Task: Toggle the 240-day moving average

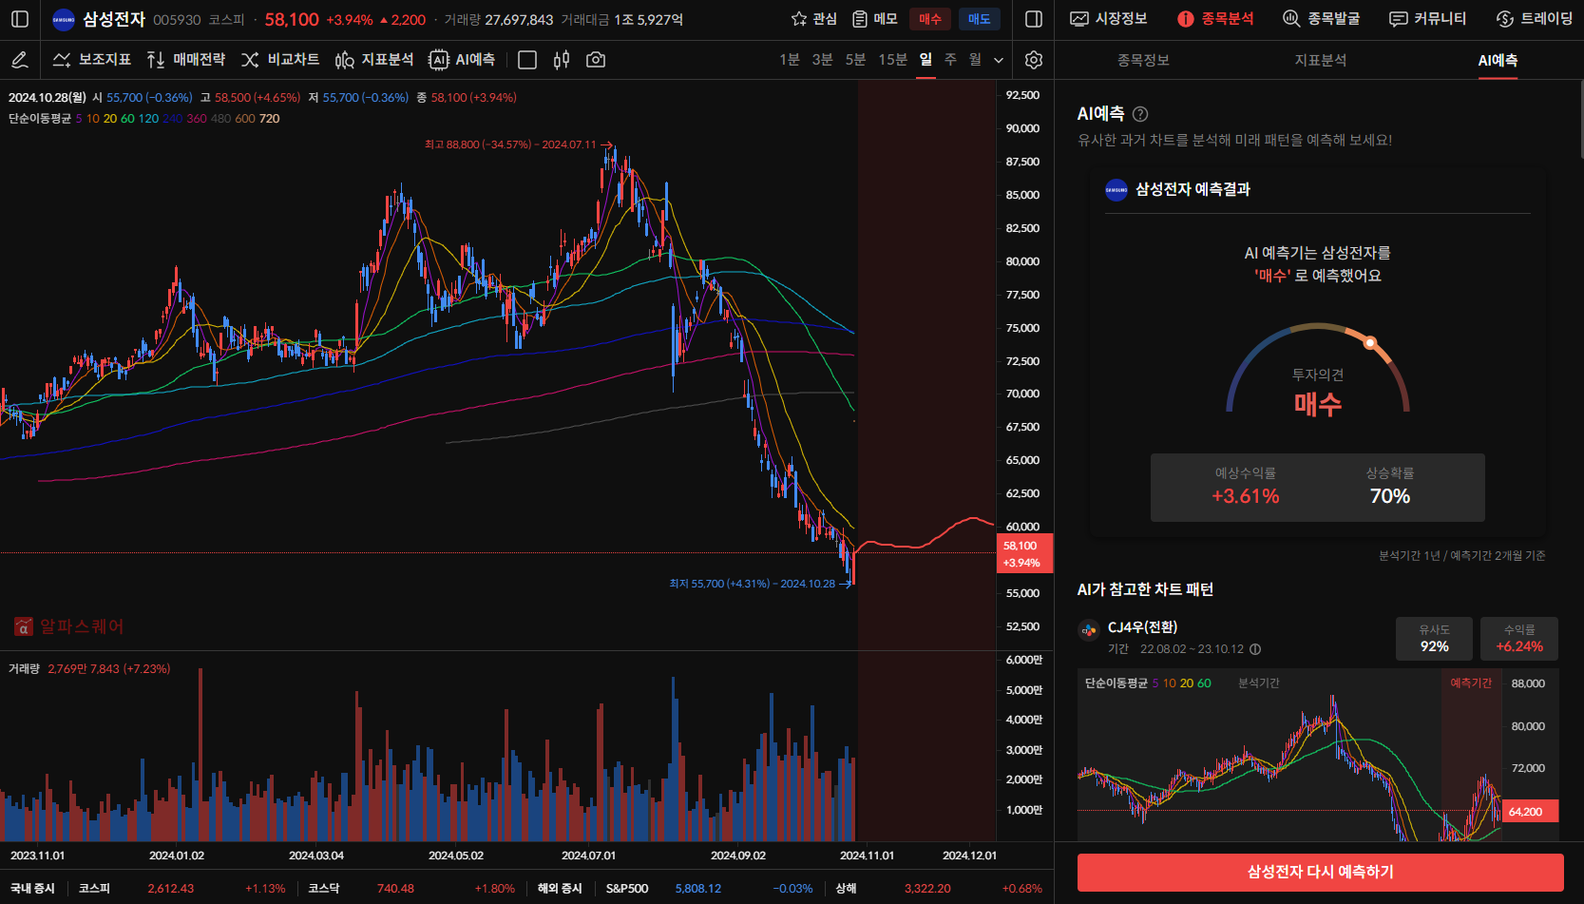Action: (x=173, y=119)
